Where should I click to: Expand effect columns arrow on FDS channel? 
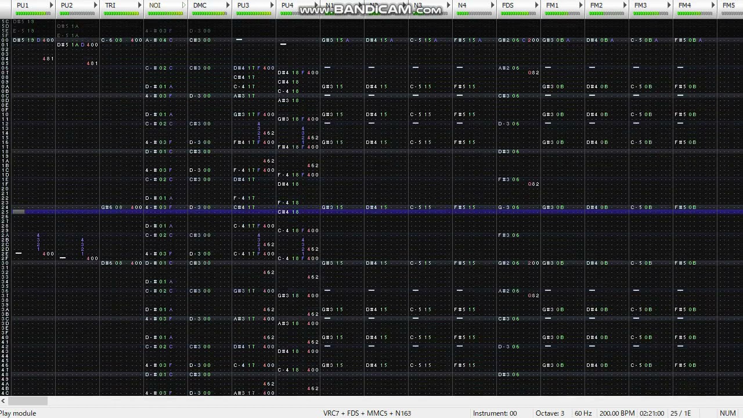click(537, 5)
